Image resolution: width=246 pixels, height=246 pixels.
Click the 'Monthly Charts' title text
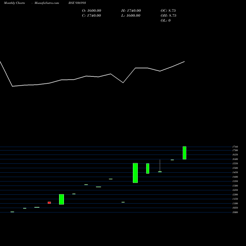pos(14,3)
